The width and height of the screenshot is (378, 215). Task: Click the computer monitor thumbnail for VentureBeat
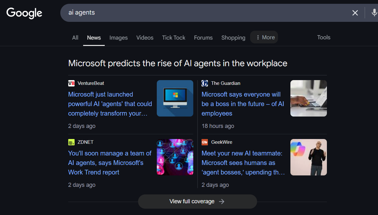click(x=175, y=98)
